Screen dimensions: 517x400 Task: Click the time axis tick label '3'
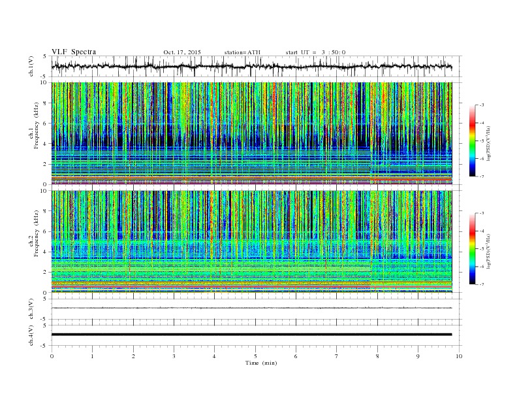[x=174, y=356]
